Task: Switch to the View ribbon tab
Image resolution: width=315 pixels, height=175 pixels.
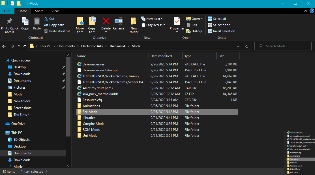Action: (55, 11)
